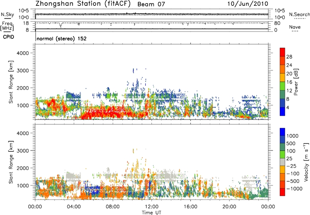Screen dimensions: 310x215
Task: Click the 'Time UT' axis label
Action: [x=152, y=212]
